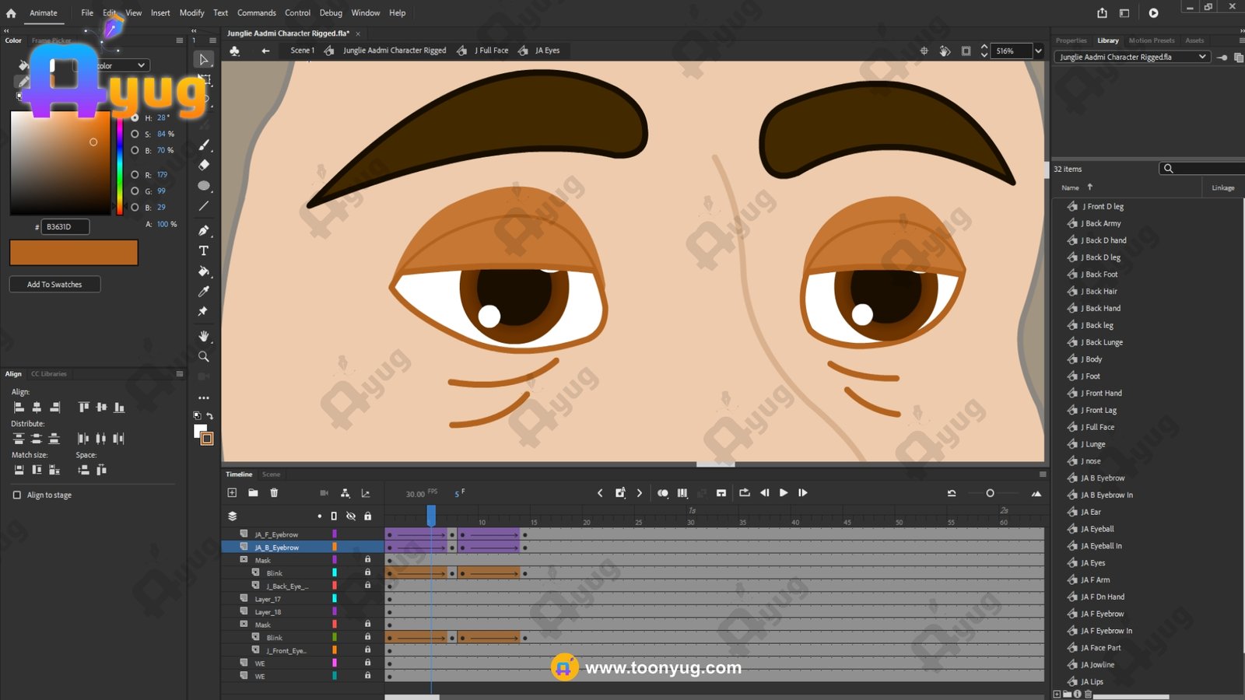Image resolution: width=1245 pixels, height=700 pixels.
Task: Switch to the Motion Presets tab
Action: click(x=1151, y=40)
